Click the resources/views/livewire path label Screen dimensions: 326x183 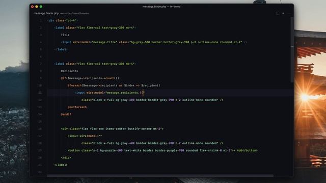[74, 13]
